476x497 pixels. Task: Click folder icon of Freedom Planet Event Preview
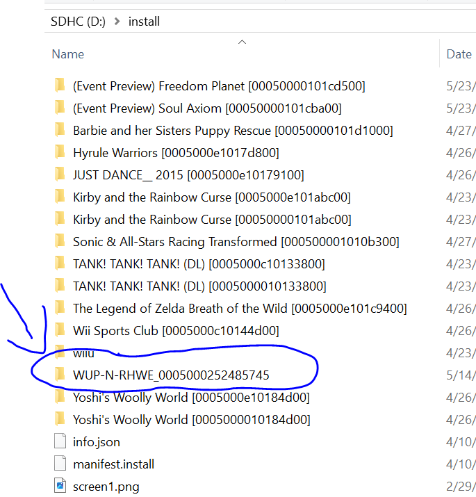coord(60,85)
